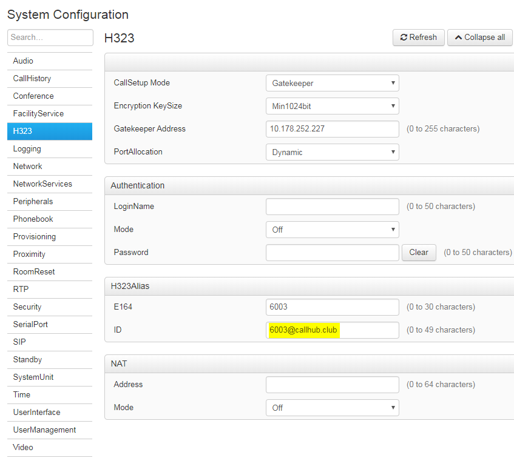
Task: Open the Audio settings category
Action: [x=50, y=61]
